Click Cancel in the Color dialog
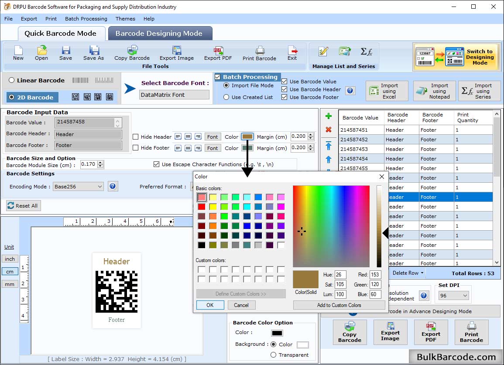The width and height of the screenshot is (504, 365). coord(241,305)
